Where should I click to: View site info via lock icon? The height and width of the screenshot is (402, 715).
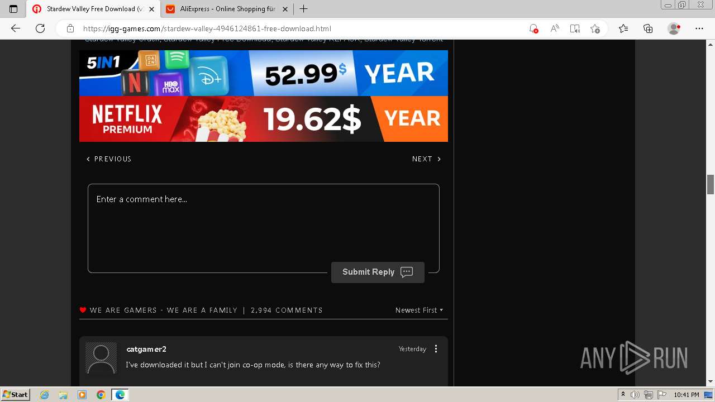tap(70, 28)
